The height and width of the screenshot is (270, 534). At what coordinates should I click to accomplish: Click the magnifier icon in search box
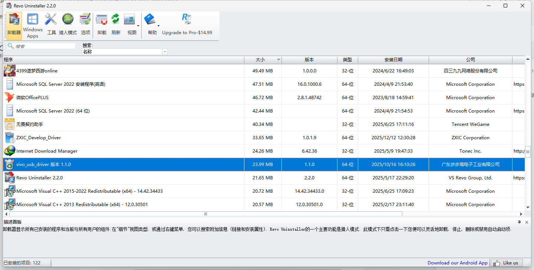pos(11,46)
